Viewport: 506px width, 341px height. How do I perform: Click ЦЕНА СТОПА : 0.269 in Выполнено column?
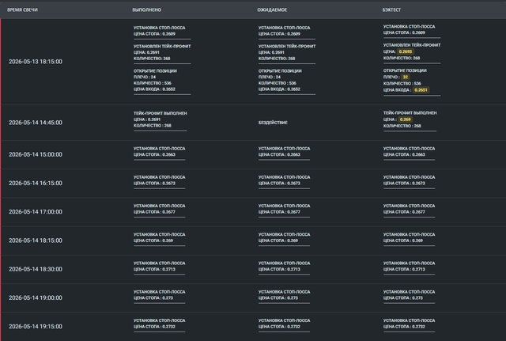(x=153, y=241)
